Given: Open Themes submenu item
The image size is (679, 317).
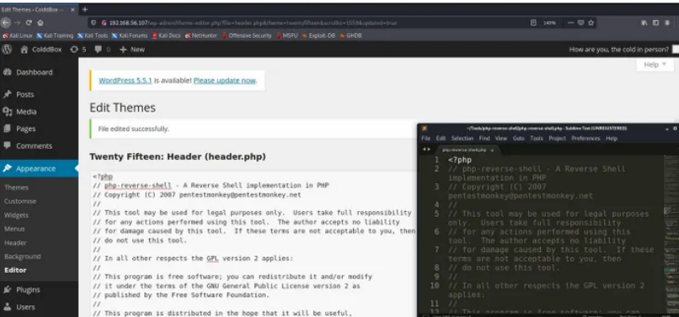Looking at the screenshot, I should tap(16, 188).
